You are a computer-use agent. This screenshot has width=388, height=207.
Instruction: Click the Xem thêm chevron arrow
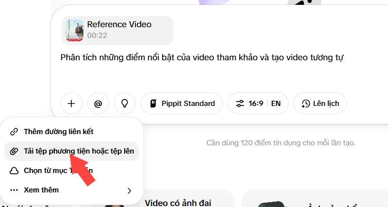coord(129,190)
